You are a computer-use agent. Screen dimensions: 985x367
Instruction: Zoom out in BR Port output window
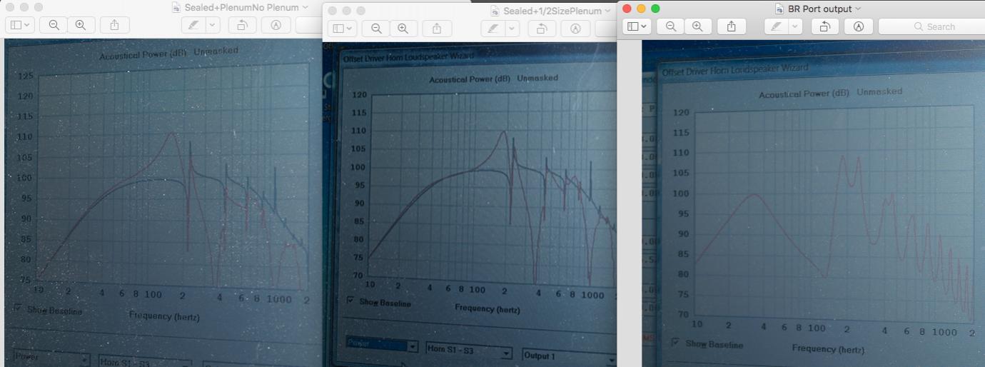[670, 26]
